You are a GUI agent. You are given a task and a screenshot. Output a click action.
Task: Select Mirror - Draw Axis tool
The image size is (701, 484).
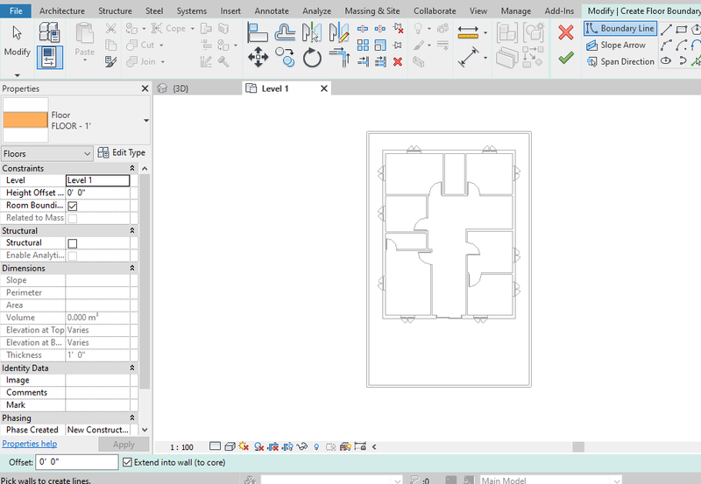338,32
